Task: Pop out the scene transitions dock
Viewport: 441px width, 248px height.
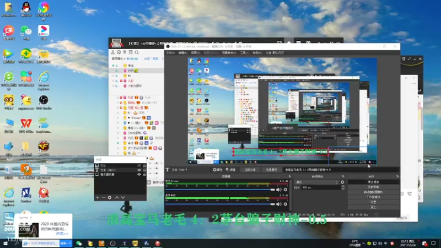Action: point(343,176)
